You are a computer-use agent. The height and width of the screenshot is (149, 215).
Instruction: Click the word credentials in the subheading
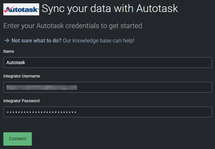[82, 26]
